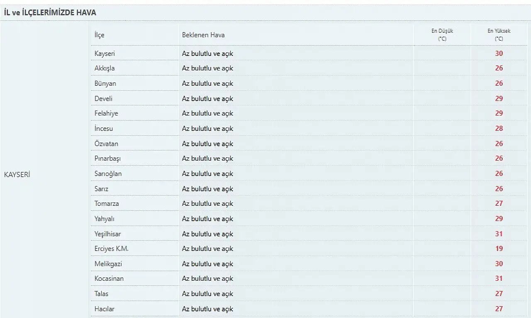Click 'Az bulutlu ve açık' in Kayseri row
Image resolution: width=531 pixels, height=318 pixels.
(207, 54)
